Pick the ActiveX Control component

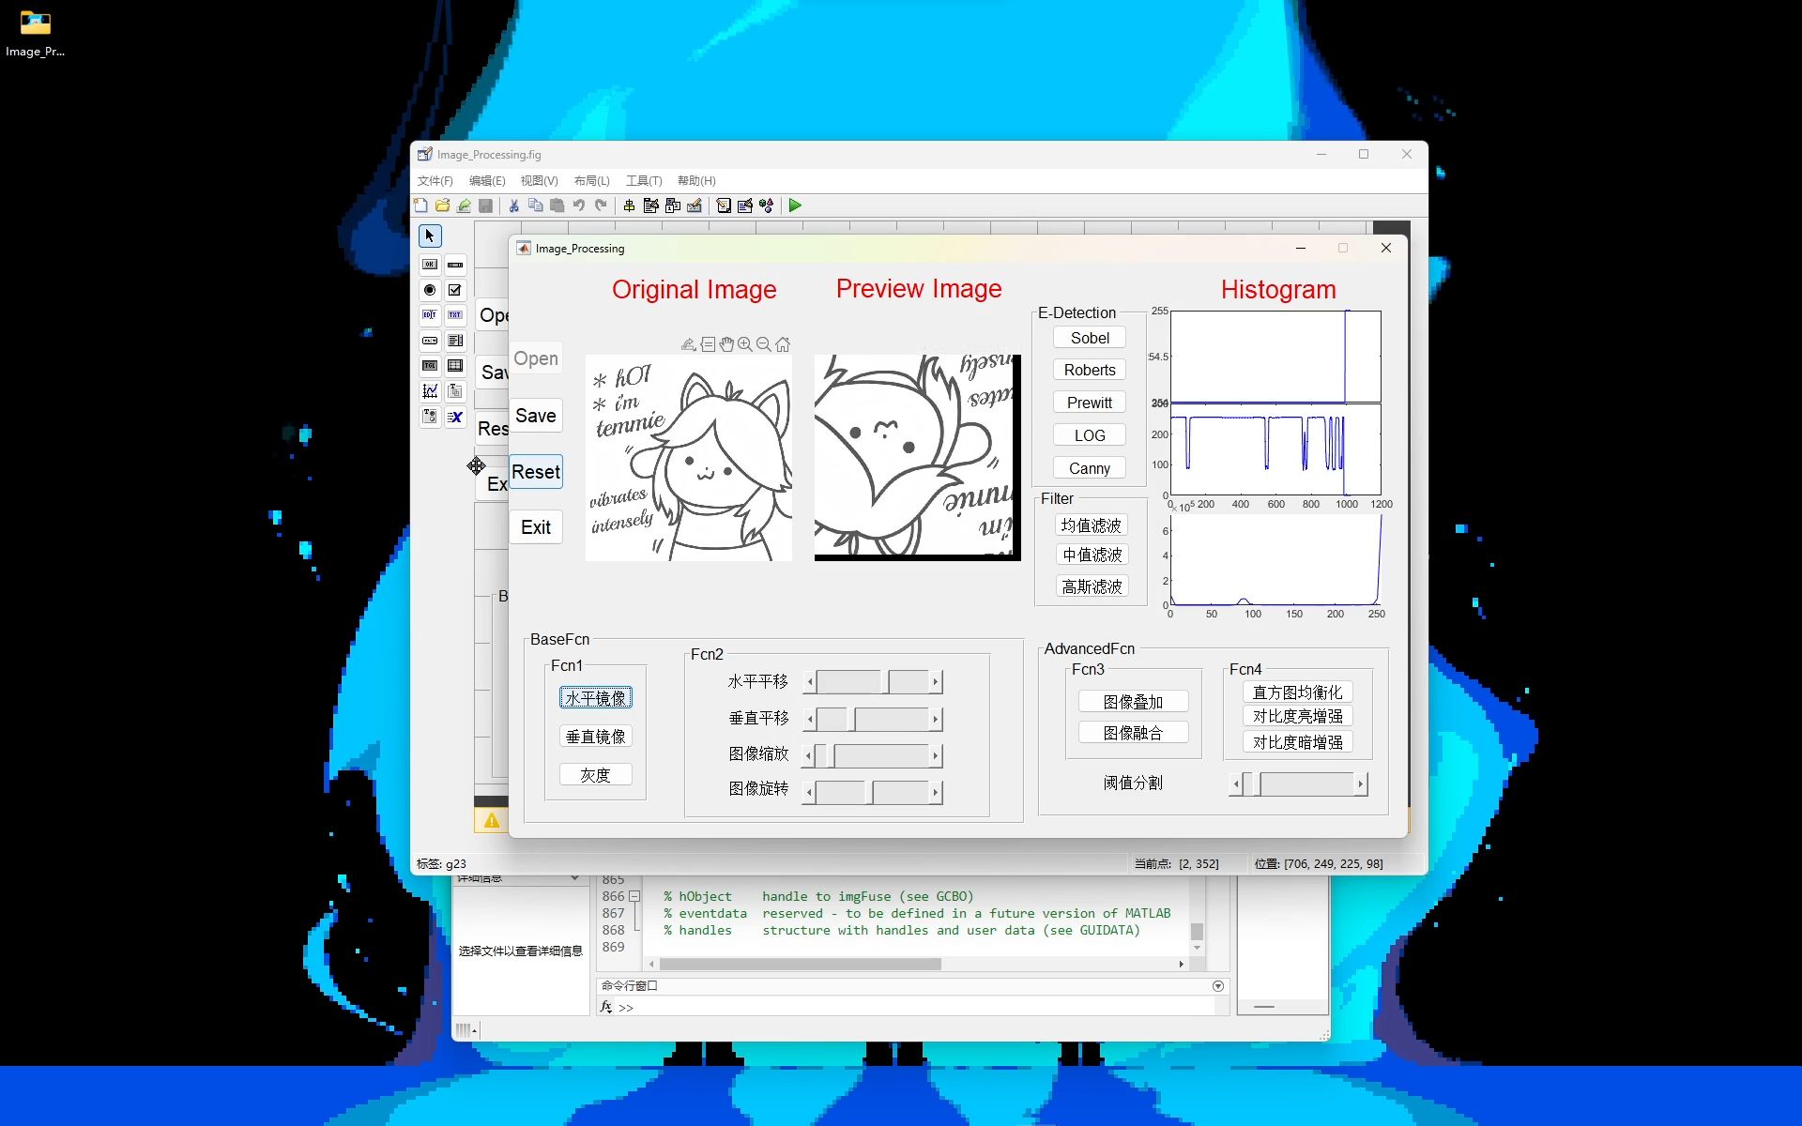455,417
